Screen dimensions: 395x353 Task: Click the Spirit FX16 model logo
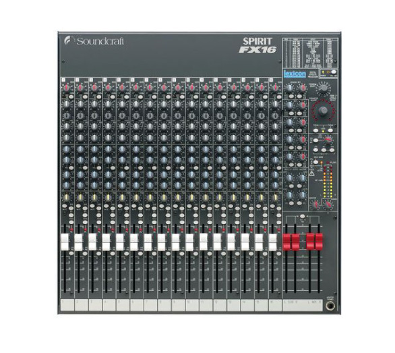(257, 45)
